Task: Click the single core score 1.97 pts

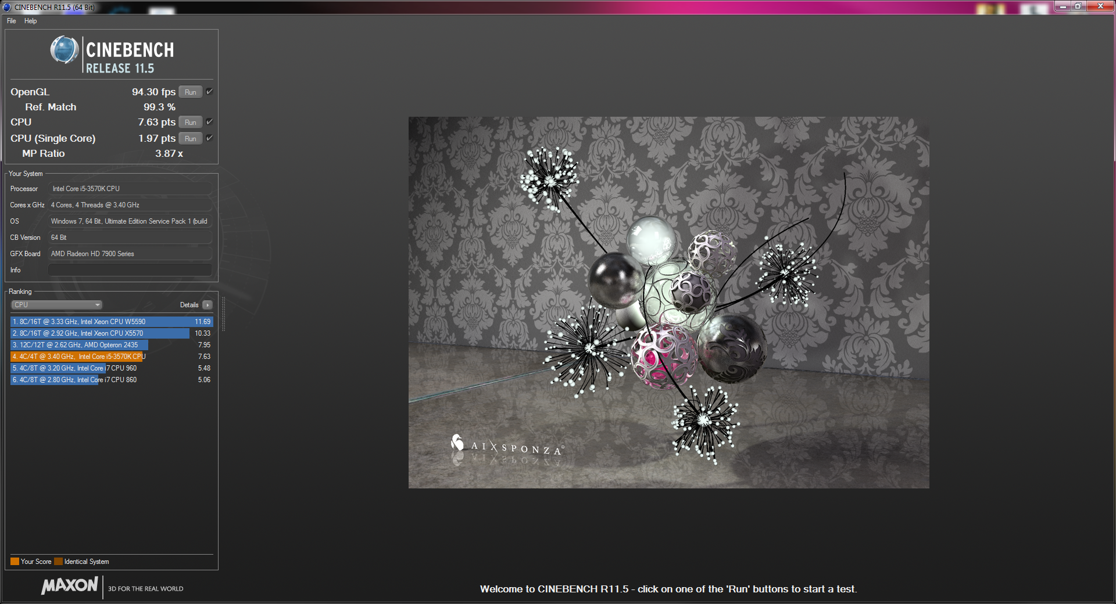Action: (157, 138)
